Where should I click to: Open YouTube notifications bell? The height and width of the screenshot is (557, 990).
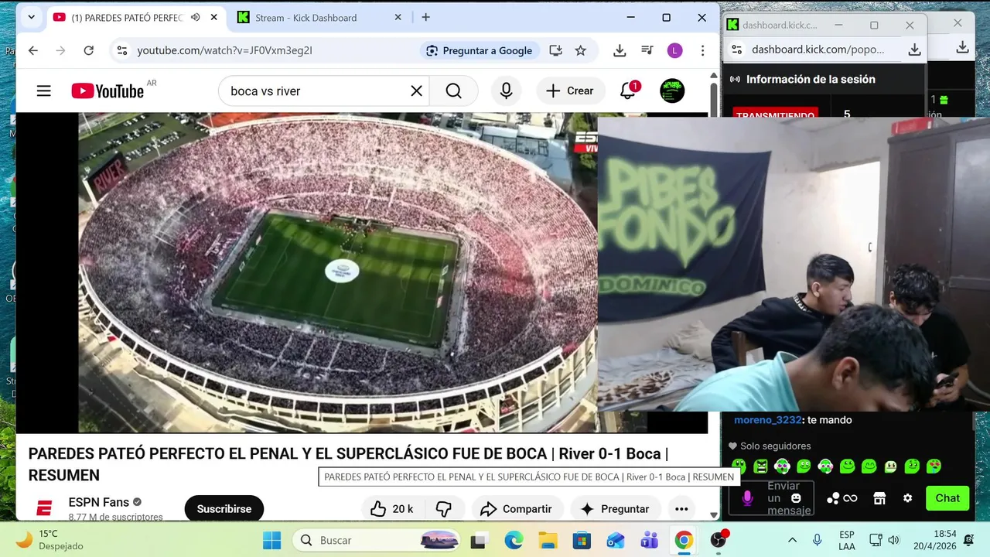(x=629, y=91)
